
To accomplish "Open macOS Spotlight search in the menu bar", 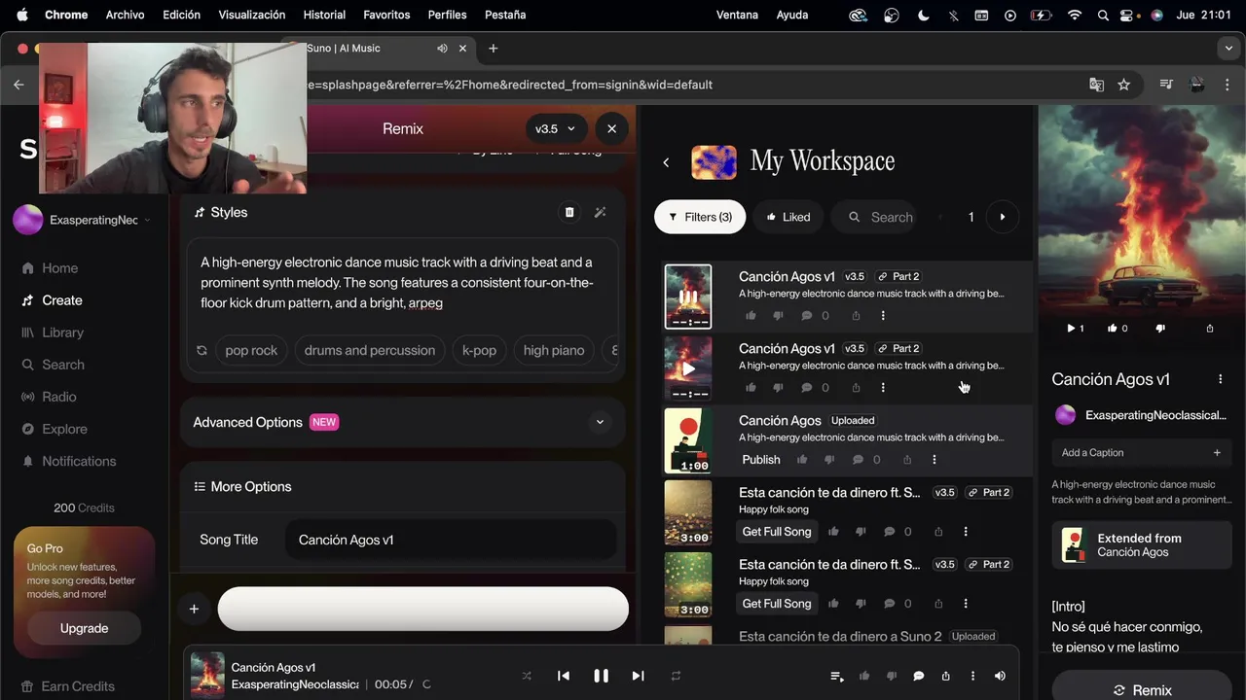I will [1103, 15].
